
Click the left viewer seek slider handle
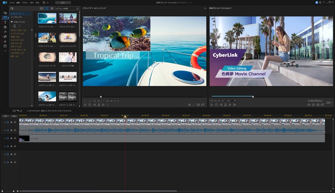tap(101, 96)
